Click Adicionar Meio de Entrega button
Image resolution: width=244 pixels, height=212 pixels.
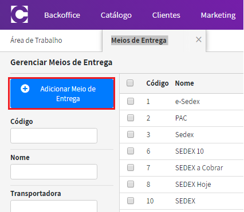click(62, 94)
